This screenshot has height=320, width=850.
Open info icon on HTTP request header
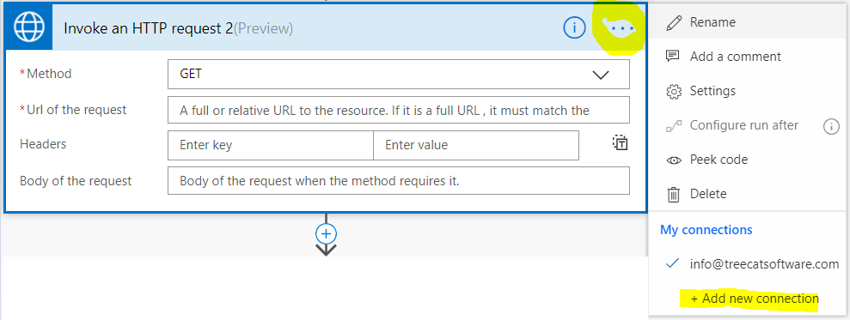pyautogui.click(x=575, y=27)
